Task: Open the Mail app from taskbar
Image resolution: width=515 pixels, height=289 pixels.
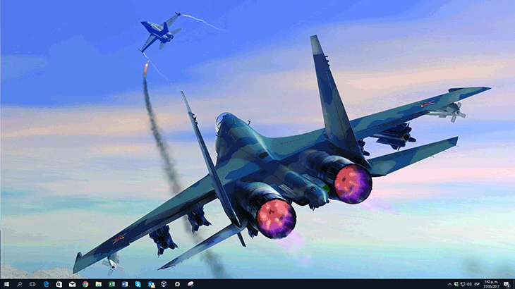Action: point(72,284)
